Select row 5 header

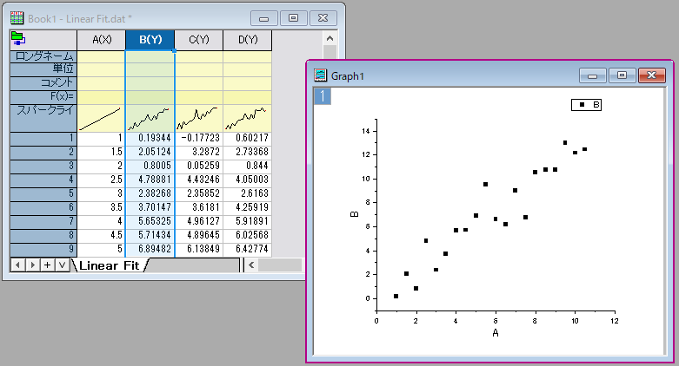(43, 193)
